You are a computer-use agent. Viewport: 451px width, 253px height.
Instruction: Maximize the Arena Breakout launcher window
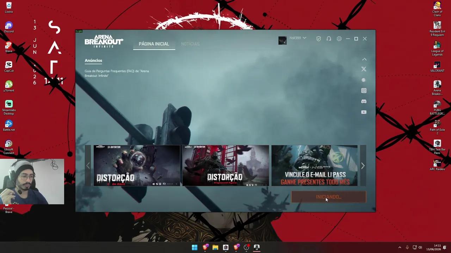pyautogui.click(x=356, y=39)
